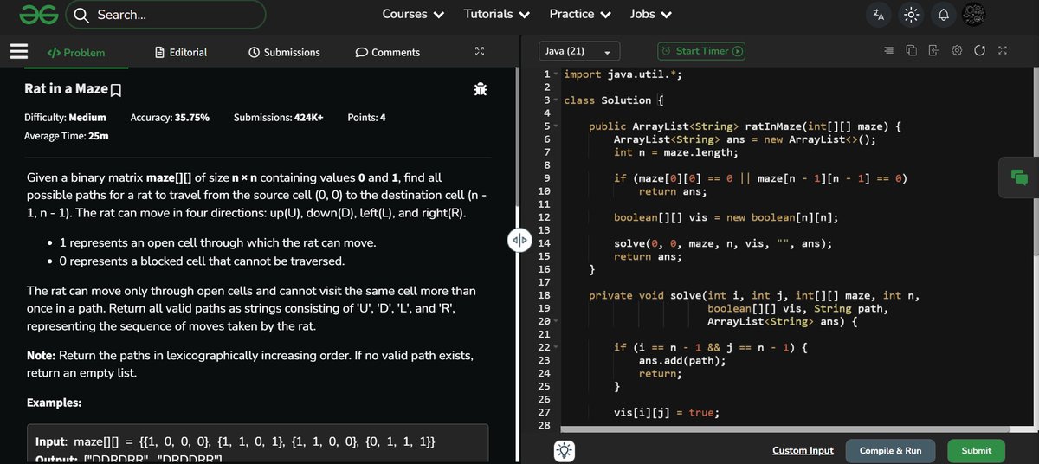Expand the problem panel to fullscreen
Screen dimensions: 1039x464
(x=480, y=52)
